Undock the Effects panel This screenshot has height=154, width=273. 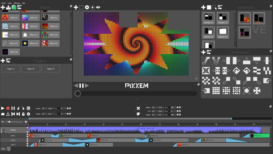[x=71, y=6]
